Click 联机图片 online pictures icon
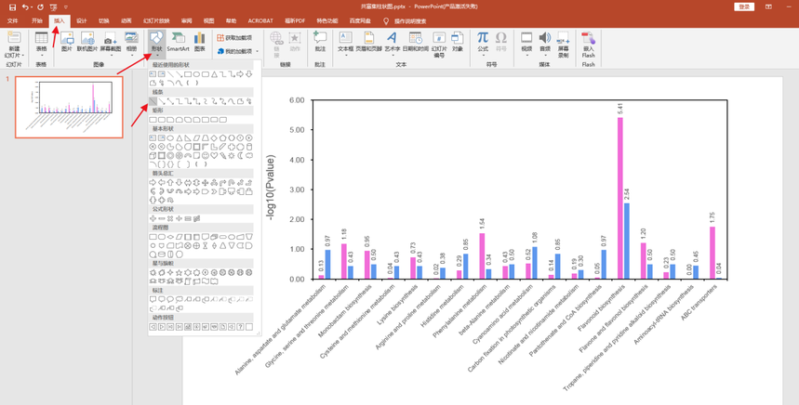The height and width of the screenshot is (405, 799). click(87, 42)
